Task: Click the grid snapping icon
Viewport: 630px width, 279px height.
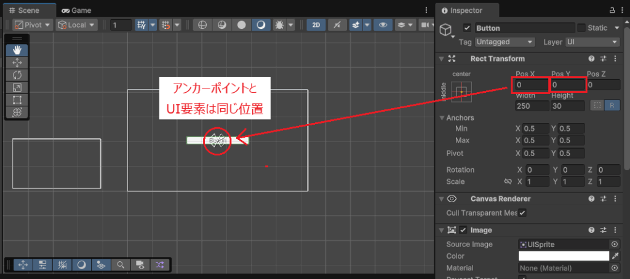Action: pos(166,25)
